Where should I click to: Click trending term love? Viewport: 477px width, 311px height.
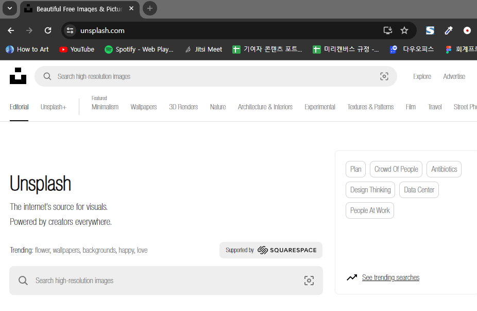tap(142, 250)
